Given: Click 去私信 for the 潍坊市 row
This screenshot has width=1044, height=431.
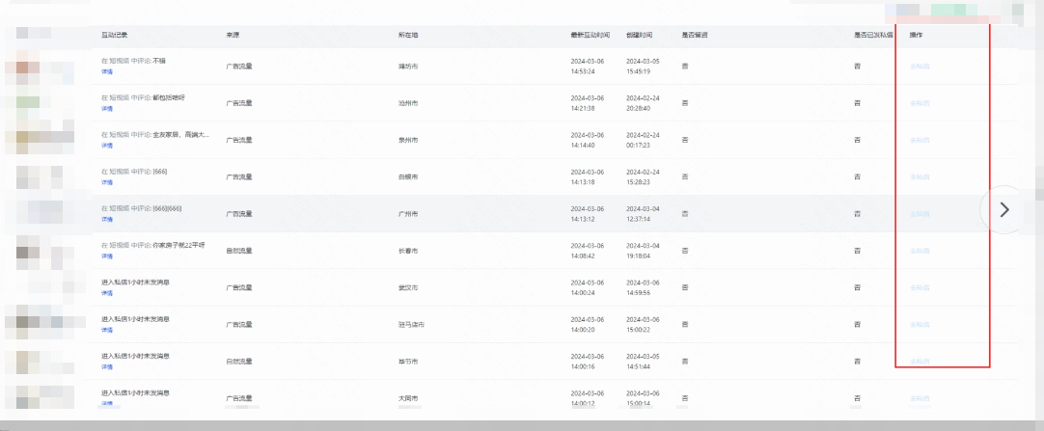Looking at the screenshot, I should (920, 66).
